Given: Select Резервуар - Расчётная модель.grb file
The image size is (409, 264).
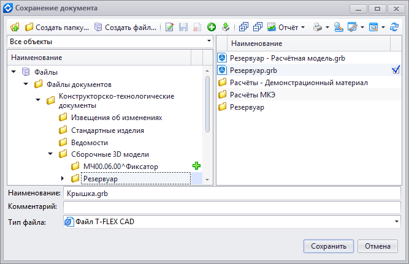Looking at the screenshot, I should [x=287, y=58].
